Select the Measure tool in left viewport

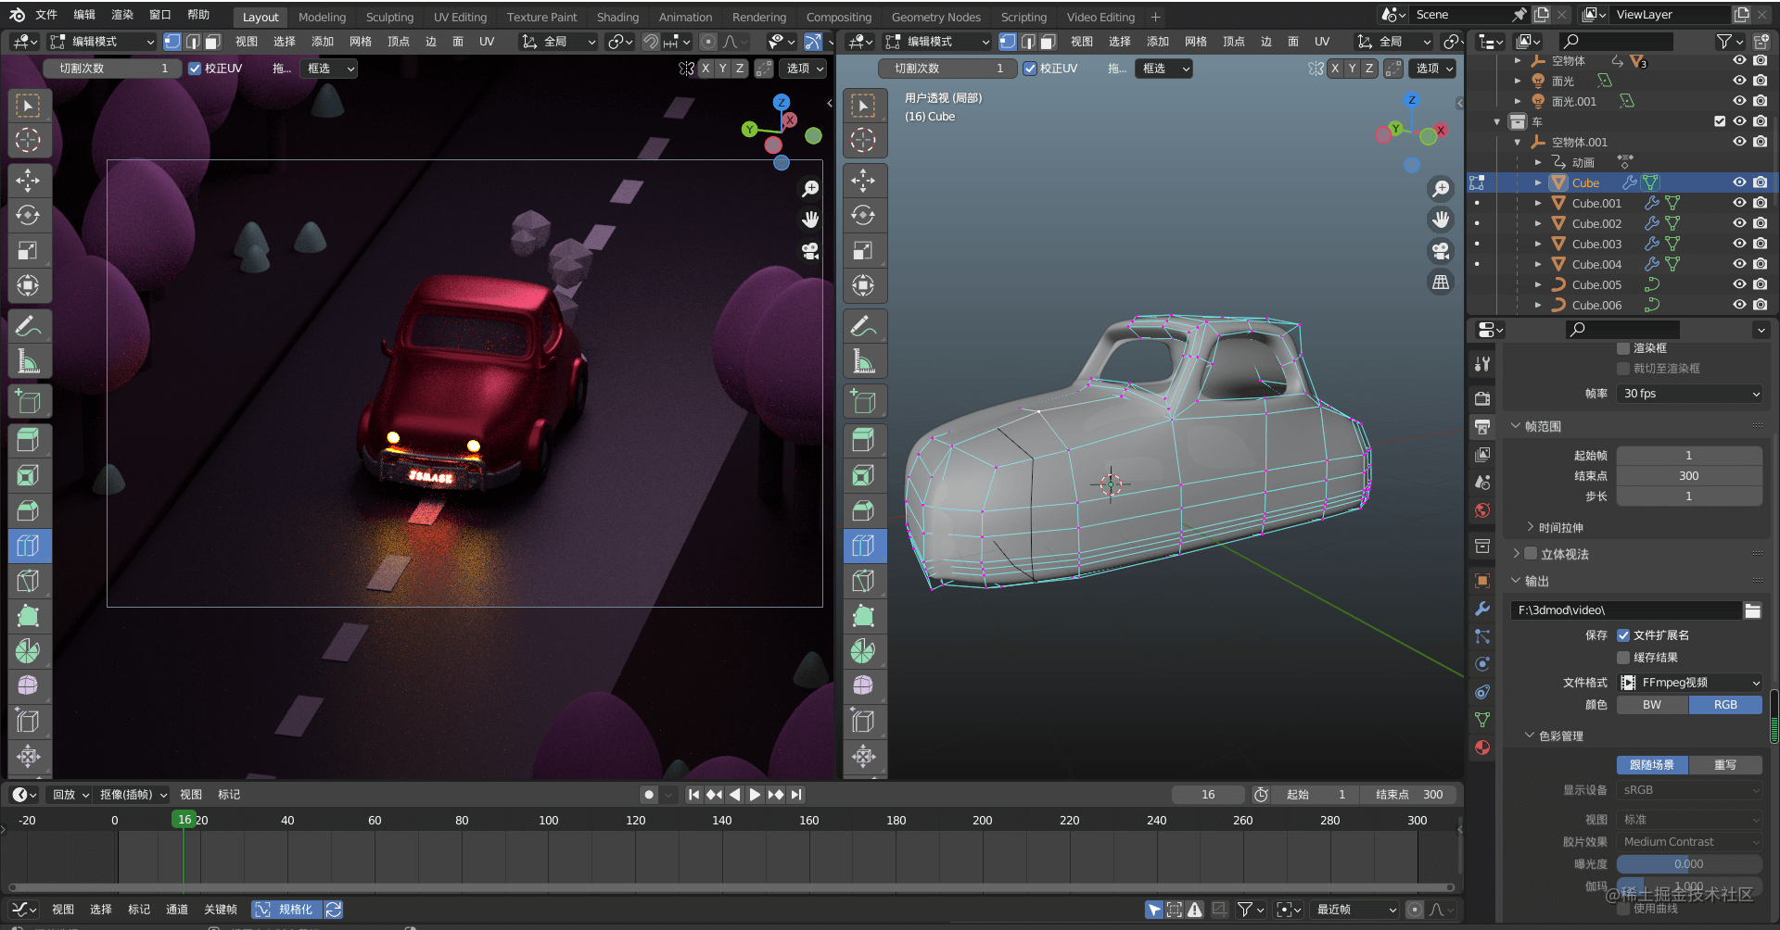click(29, 362)
